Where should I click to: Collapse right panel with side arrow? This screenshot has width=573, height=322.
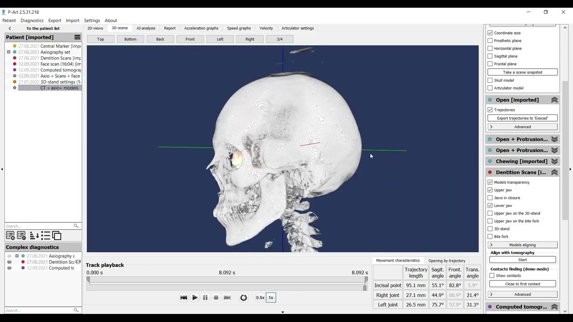pyautogui.click(x=570, y=169)
